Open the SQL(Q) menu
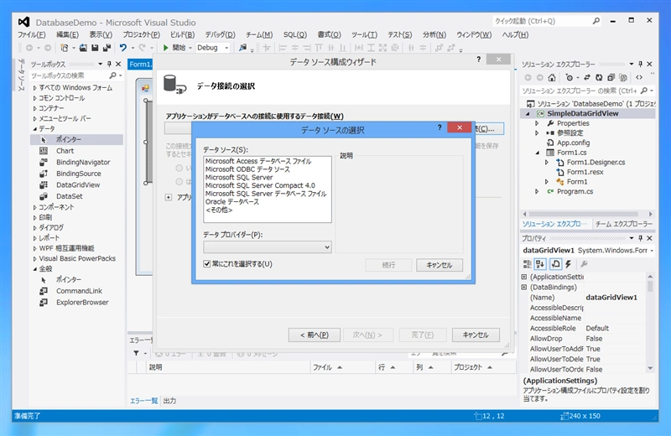Viewport: 671px width, 436px height. pyautogui.click(x=295, y=34)
